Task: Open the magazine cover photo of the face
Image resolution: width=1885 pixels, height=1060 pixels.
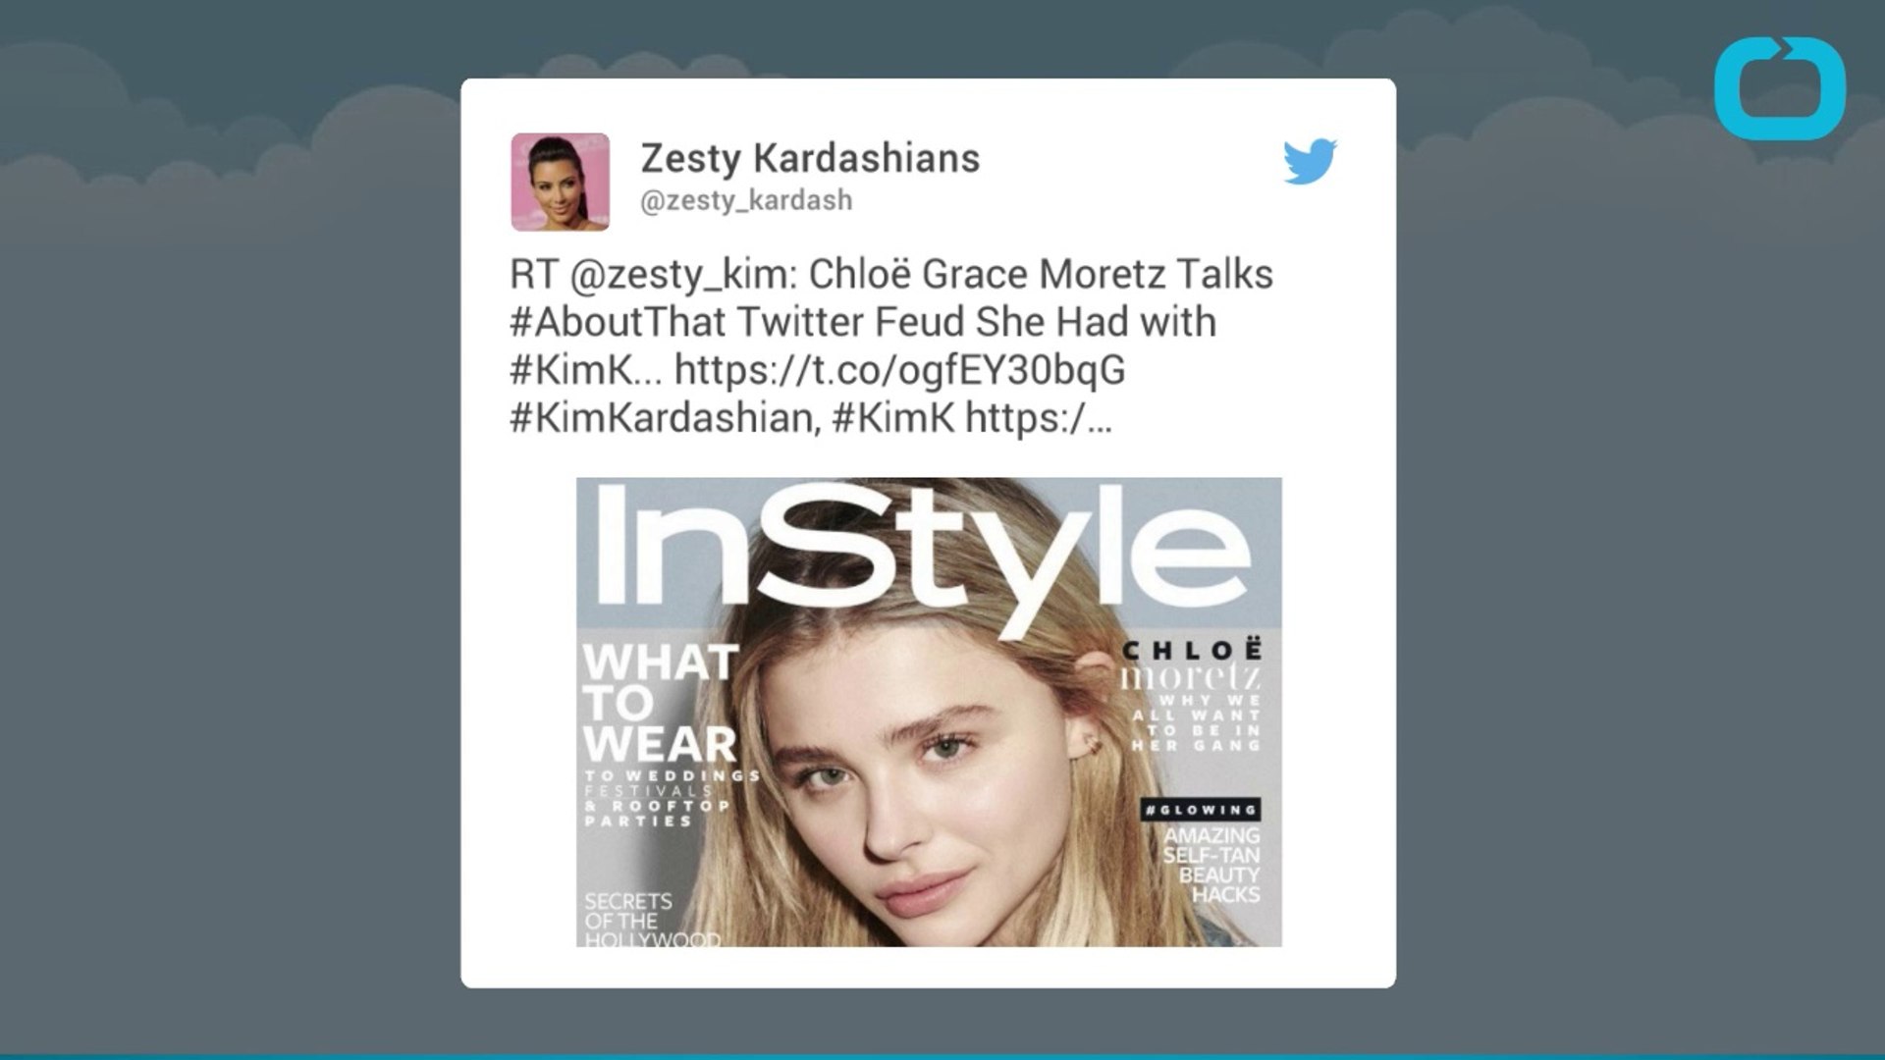Action: coord(929,712)
